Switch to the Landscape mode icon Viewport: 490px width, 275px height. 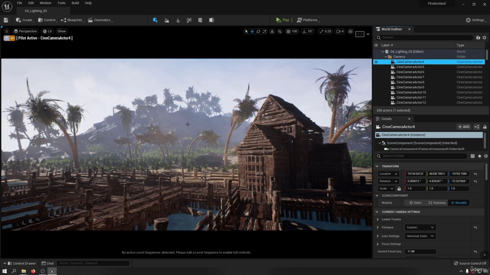pyautogui.click(x=167, y=20)
